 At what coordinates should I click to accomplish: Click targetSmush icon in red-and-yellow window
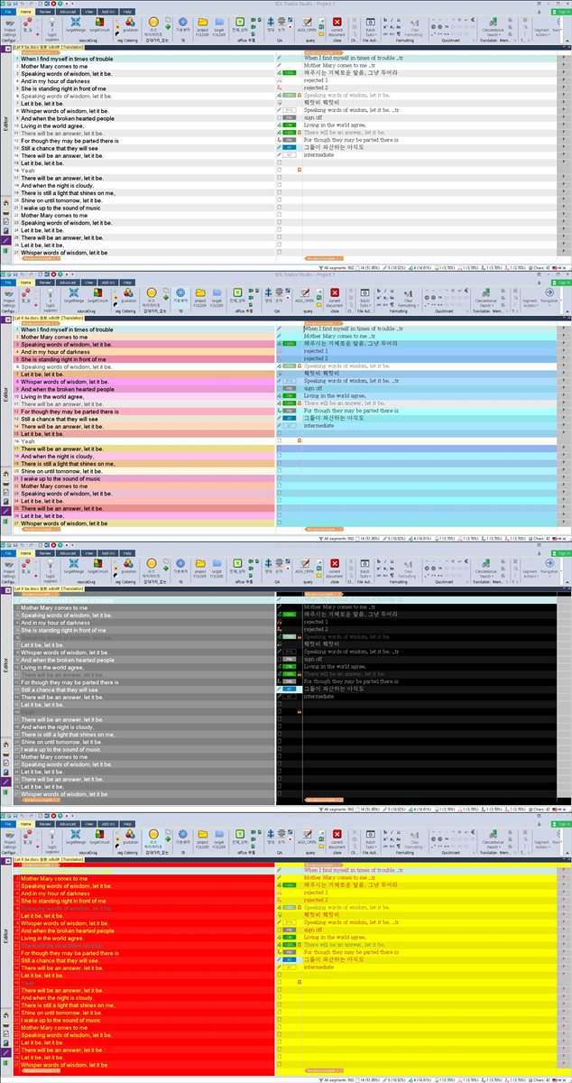(98, 839)
